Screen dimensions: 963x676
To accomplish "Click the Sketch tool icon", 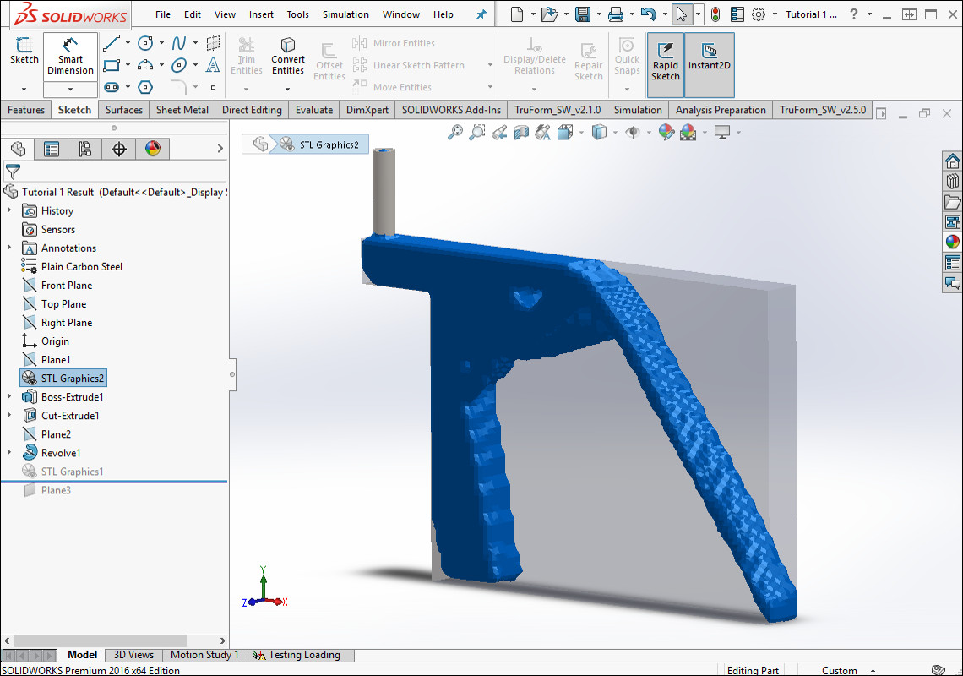I will click(24, 51).
